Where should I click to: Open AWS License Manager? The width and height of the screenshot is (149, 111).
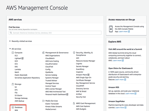tap(54, 89)
